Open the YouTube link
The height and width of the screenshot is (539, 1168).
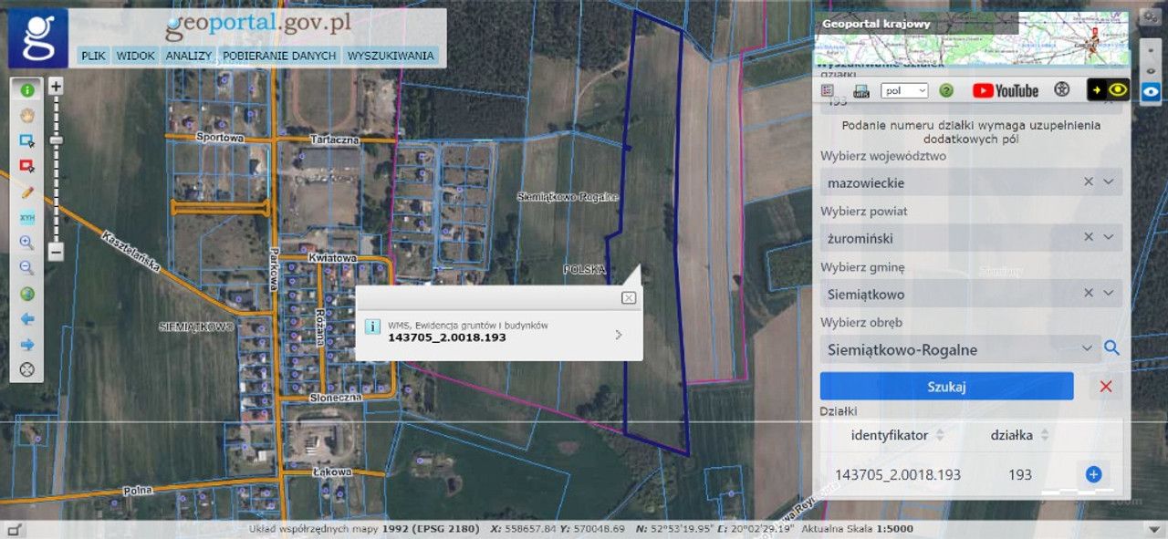click(x=1006, y=90)
